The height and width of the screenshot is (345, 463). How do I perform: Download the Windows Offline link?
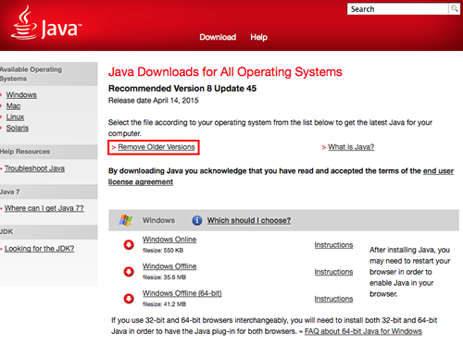169,266
